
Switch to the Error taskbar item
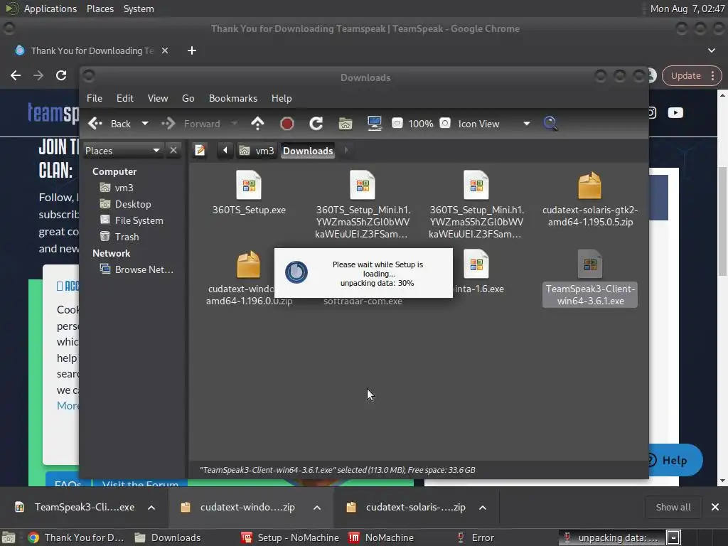476,537
